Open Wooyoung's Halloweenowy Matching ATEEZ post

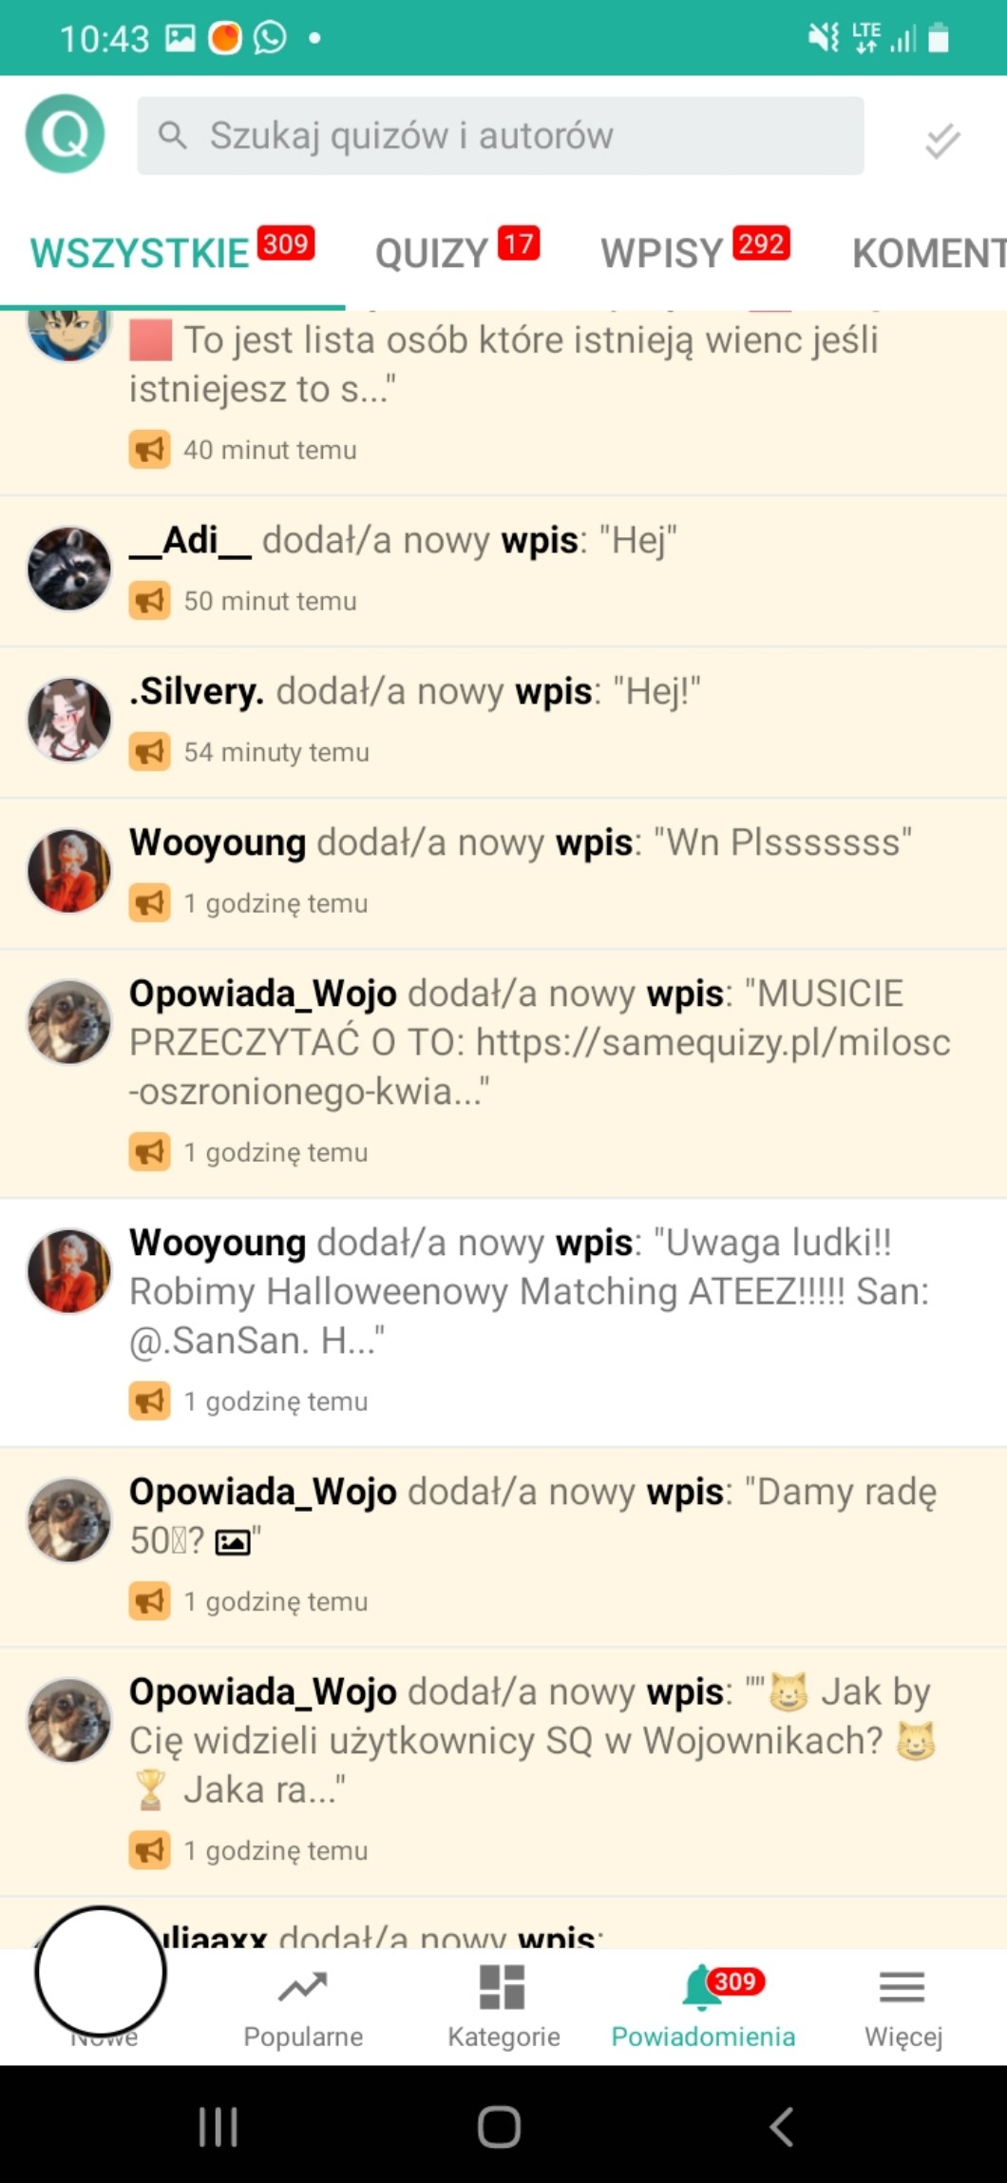coord(503,1323)
